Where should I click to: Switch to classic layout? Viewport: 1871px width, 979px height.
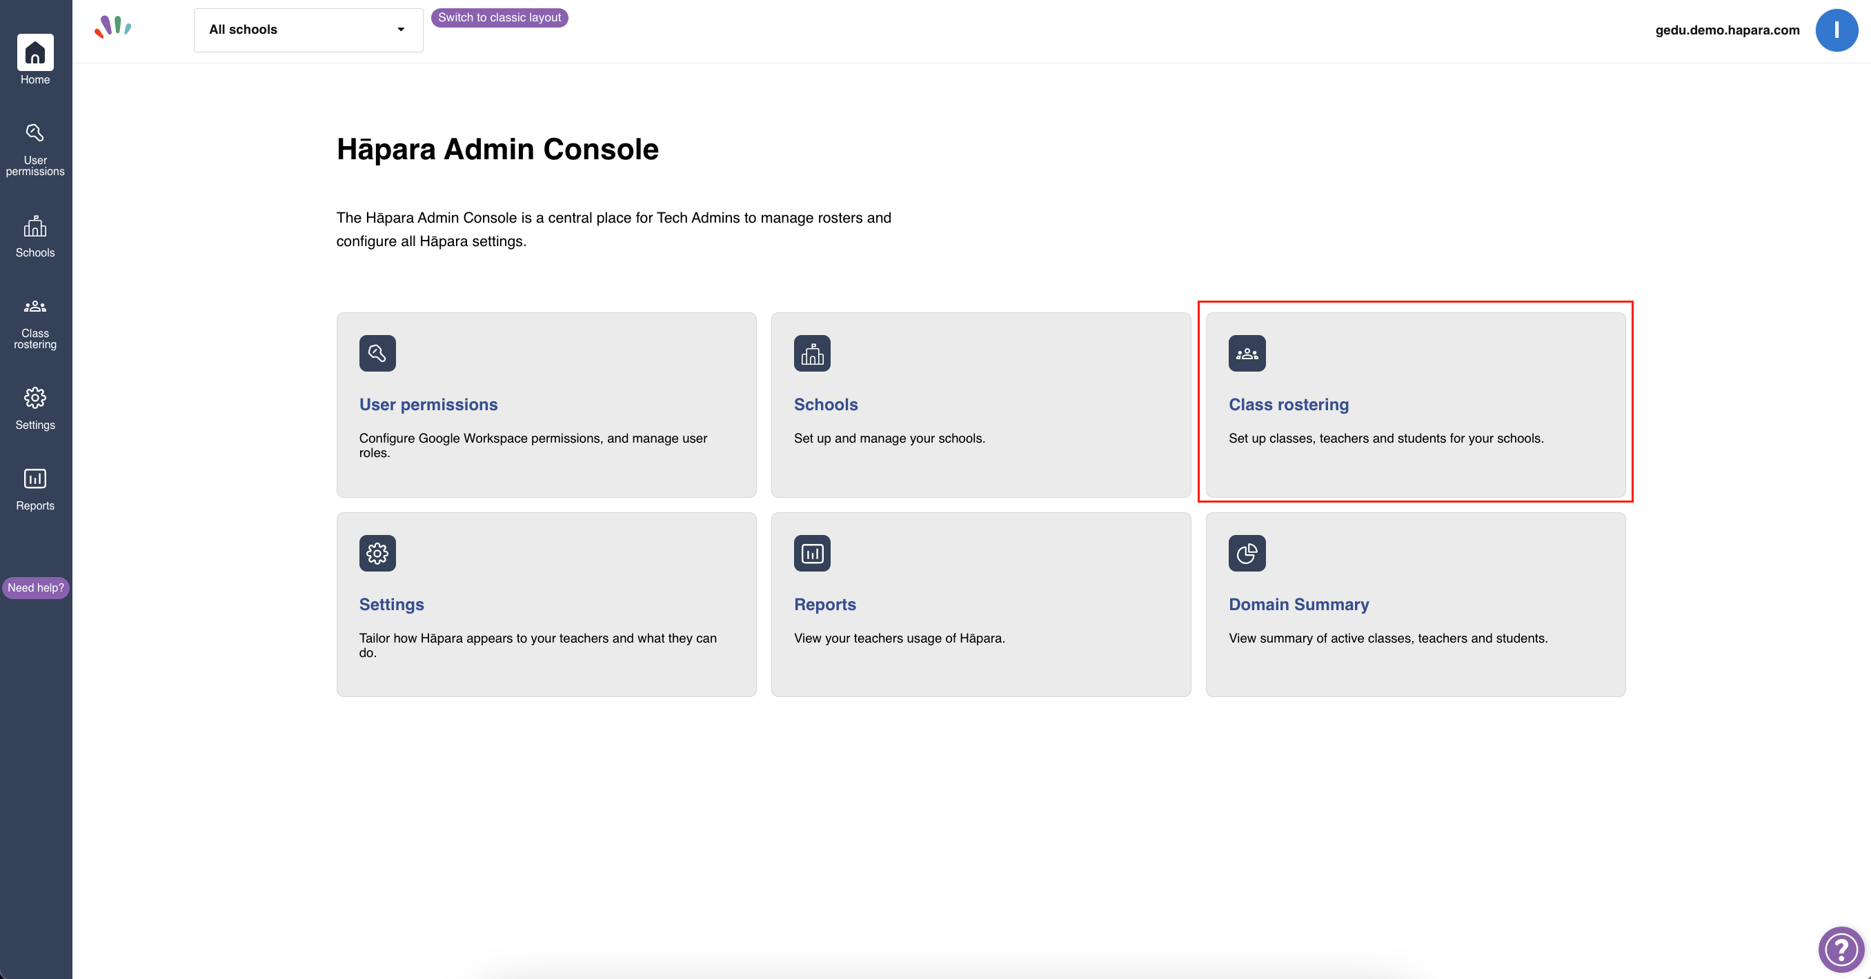pos(499,17)
